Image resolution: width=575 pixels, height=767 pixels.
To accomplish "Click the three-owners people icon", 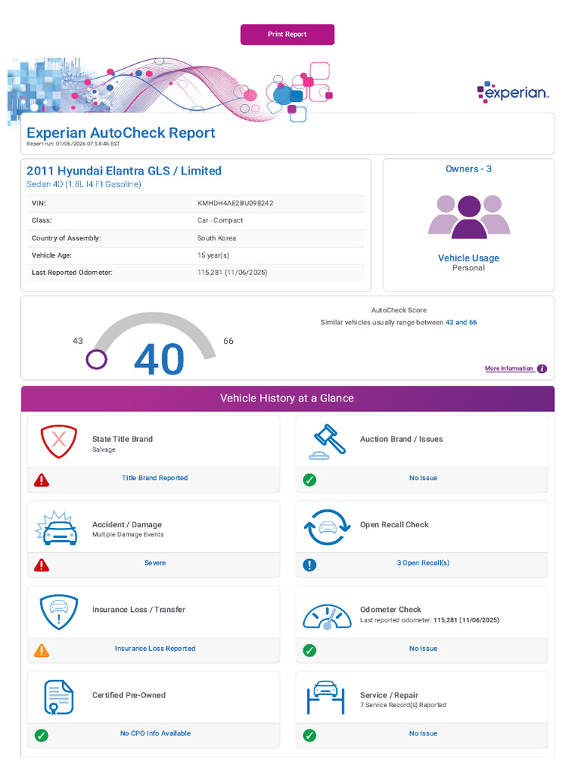I will tap(469, 216).
